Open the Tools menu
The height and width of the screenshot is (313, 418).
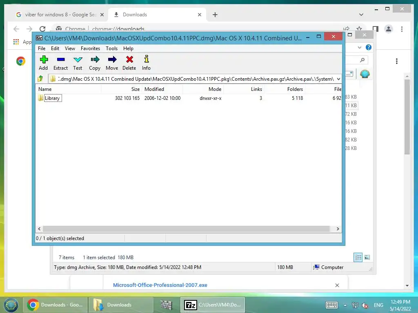point(111,48)
